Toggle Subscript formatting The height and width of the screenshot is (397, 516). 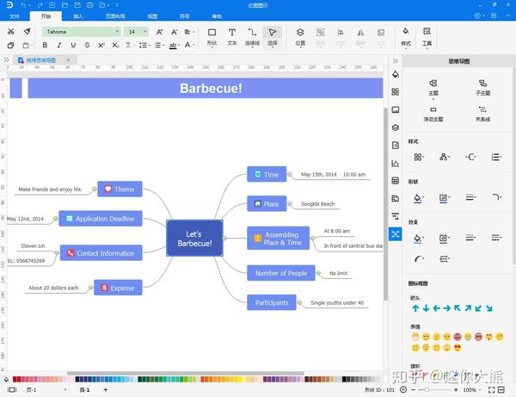tap(115, 45)
